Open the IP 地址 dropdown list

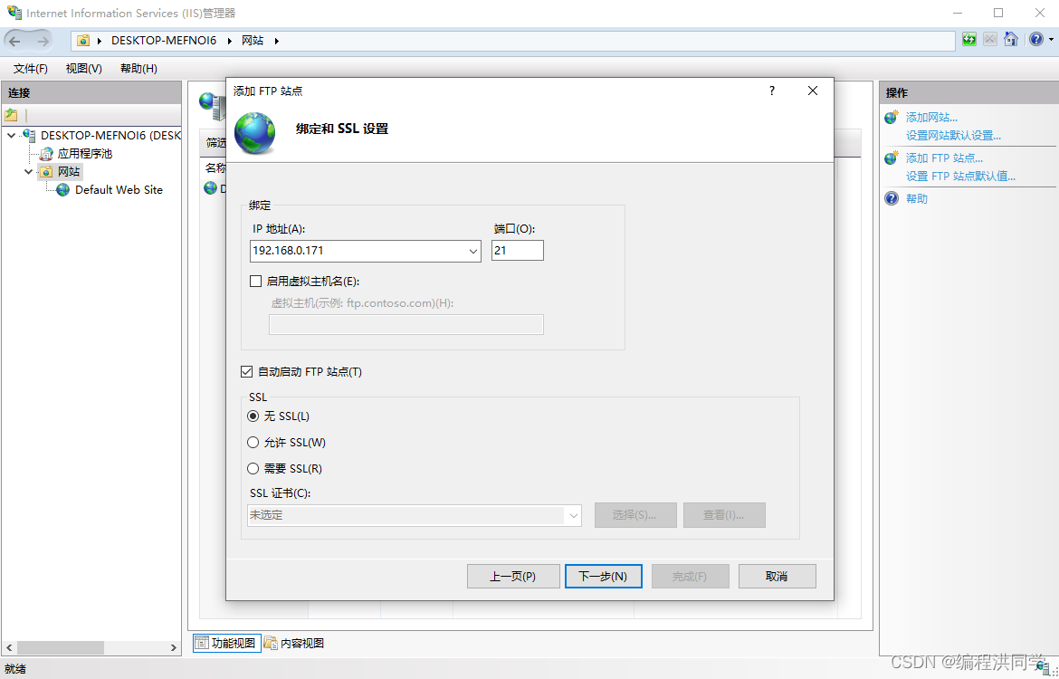473,251
